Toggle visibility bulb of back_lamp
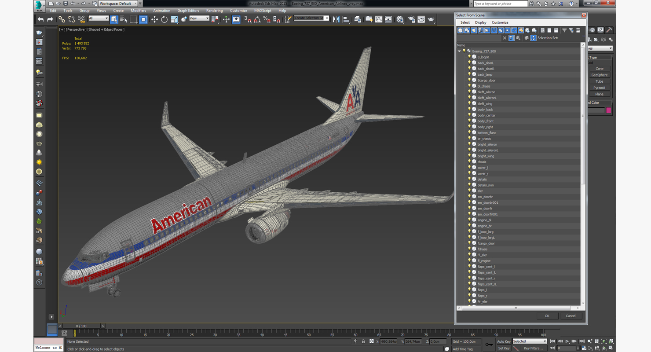 (469, 74)
